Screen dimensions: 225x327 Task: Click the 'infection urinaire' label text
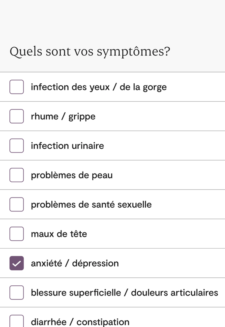(67, 146)
